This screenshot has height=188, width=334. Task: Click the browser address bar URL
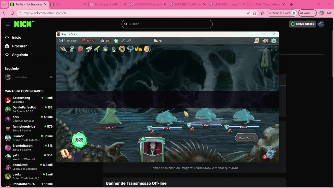45,13
